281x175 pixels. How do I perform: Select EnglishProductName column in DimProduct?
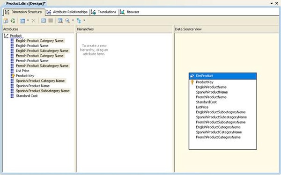tap(211, 87)
